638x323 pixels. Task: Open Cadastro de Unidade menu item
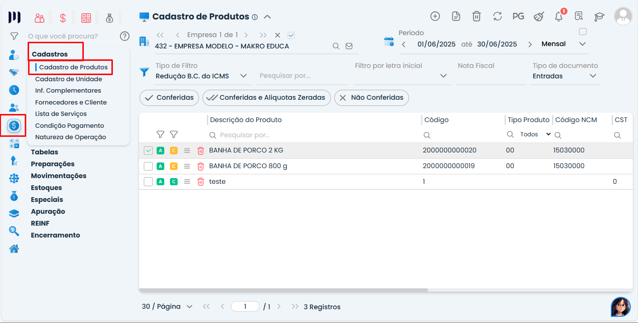69,79
